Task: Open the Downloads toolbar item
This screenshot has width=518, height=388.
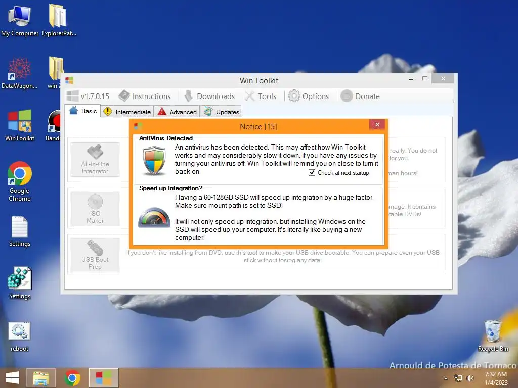Action: [209, 96]
